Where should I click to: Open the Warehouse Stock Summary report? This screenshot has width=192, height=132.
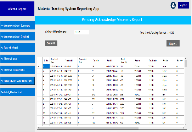coord(17,26)
